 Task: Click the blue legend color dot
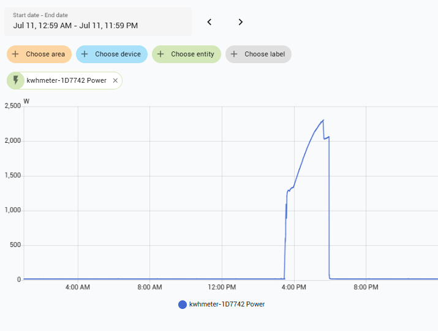[x=183, y=305]
